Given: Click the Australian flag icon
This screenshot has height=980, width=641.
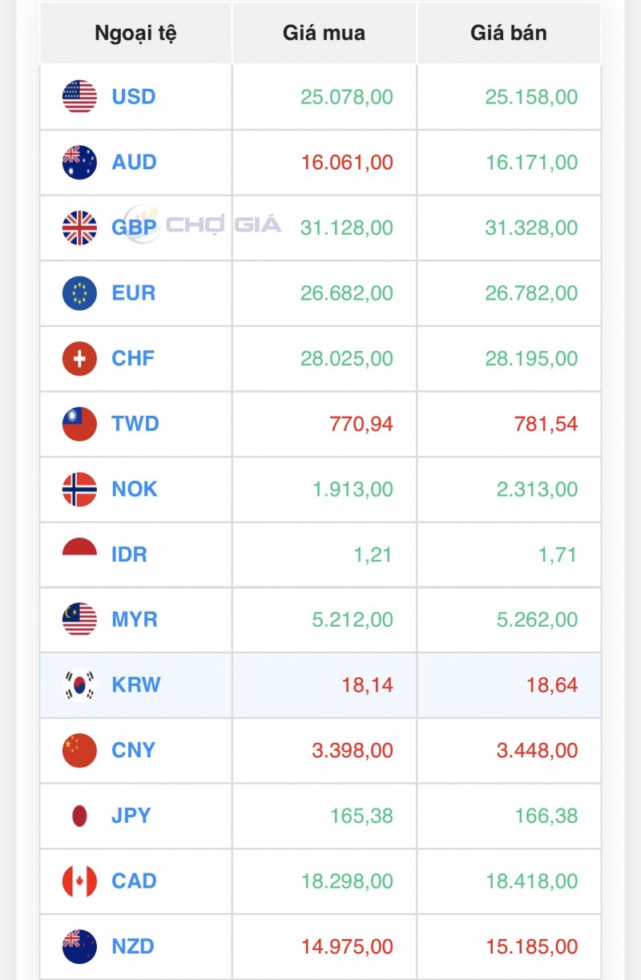Looking at the screenshot, I should pyautogui.click(x=79, y=163).
